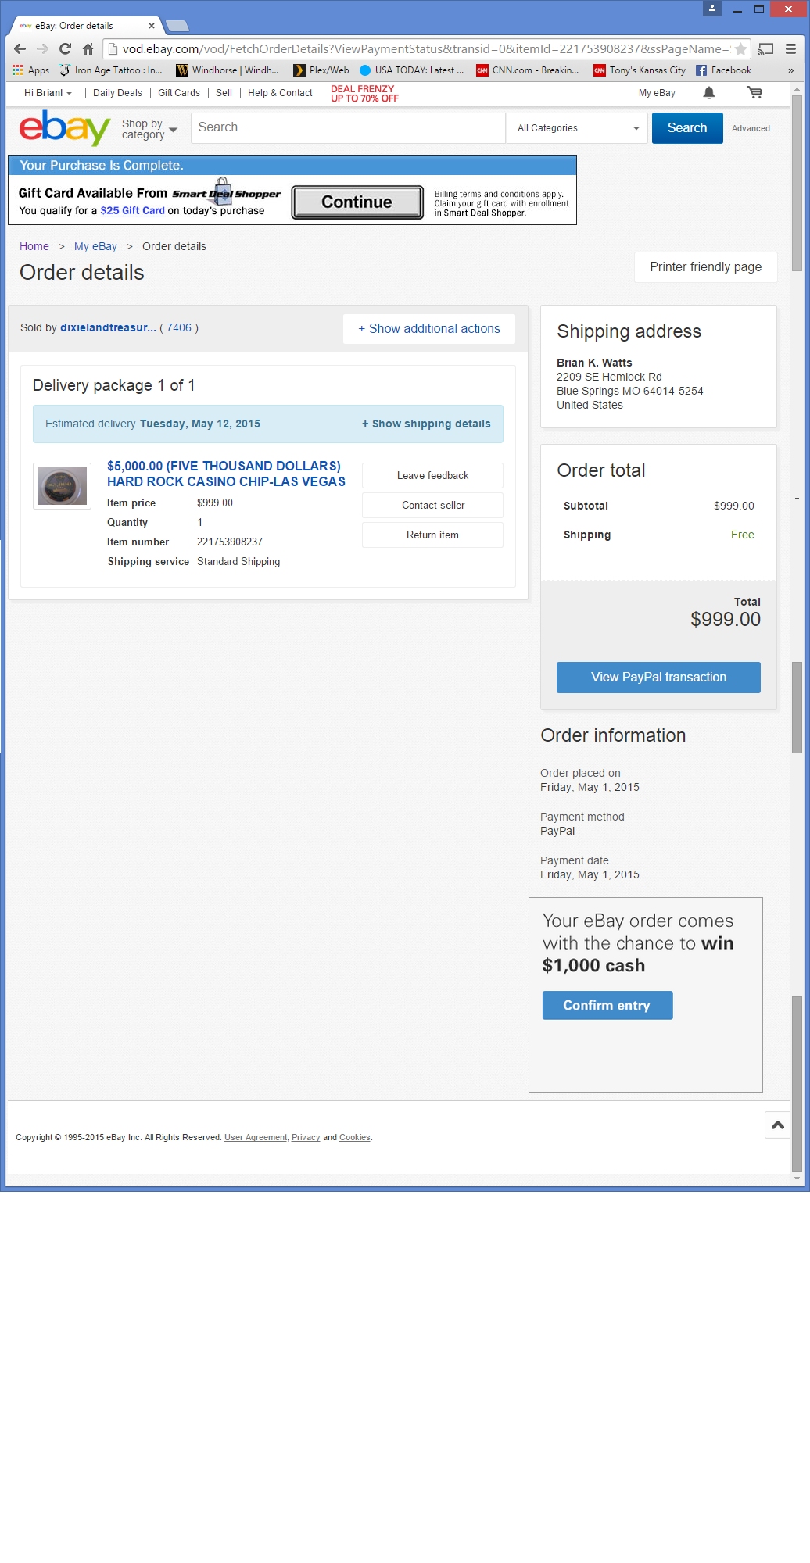Screen dimensions: 810x1563
Task: Open the Facebook bookmark
Action: click(x=723, y=70)
